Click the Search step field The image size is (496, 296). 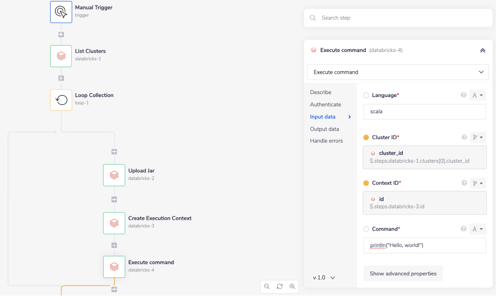(397, 17)
